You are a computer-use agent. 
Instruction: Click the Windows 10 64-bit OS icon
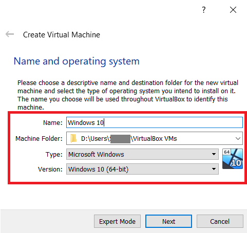pyautogui.click(x=233, y=159)
